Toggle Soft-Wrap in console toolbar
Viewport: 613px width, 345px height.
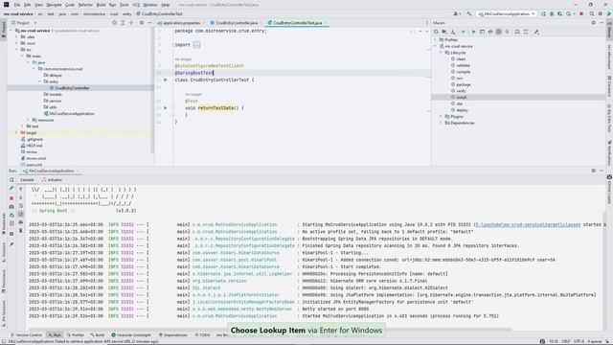(x=21, y=206)
